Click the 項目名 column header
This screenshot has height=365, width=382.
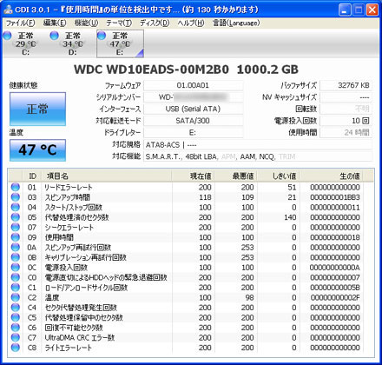[107, 176]
